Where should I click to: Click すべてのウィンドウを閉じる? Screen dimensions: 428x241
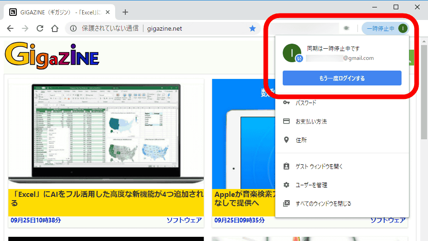coord(323,203)
